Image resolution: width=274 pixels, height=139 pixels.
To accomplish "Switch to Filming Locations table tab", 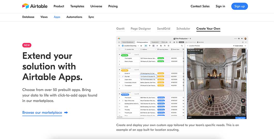I will pos(142,42).
